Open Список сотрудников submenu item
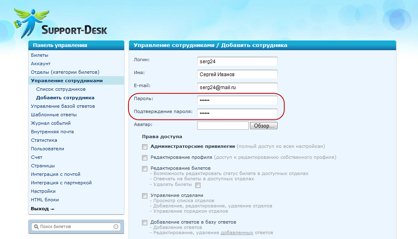The image size is (418, 239). pyautogui.click(x=61, y=89)
